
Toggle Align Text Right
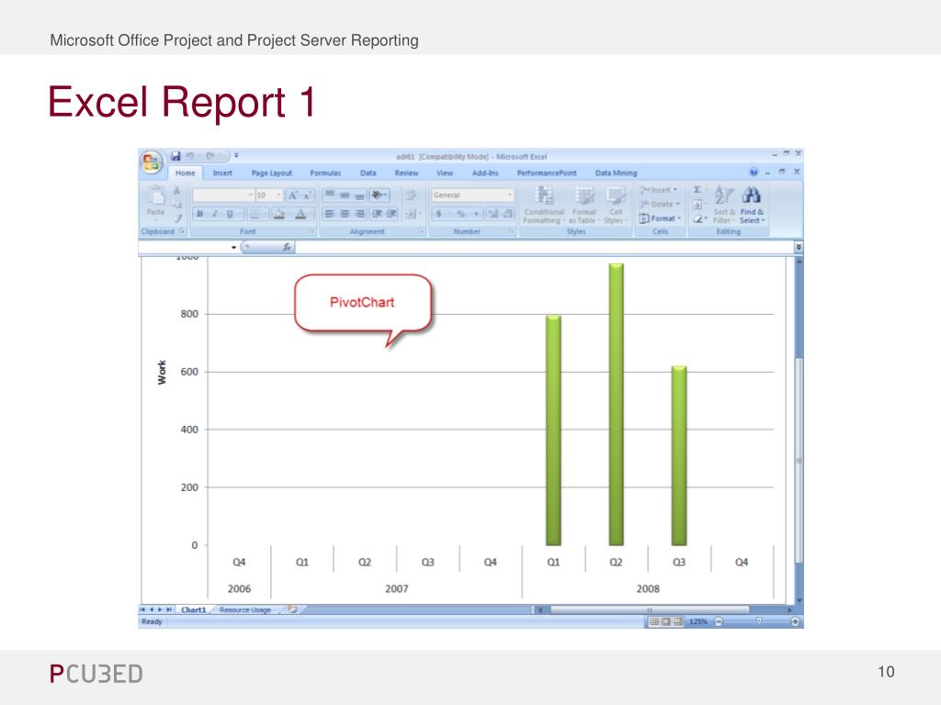pyautogui.click(x=359, y=214)
